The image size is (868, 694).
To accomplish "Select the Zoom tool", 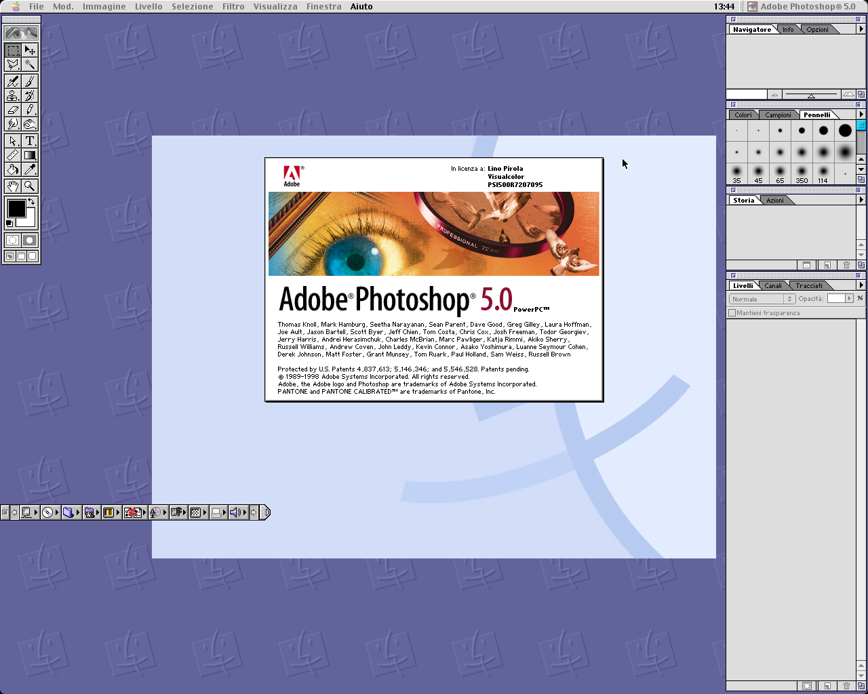I will point(30,186).
